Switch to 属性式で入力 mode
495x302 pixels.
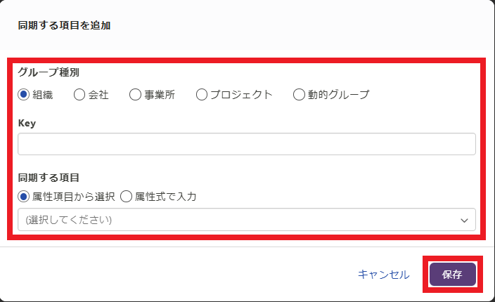pos(127,197)
